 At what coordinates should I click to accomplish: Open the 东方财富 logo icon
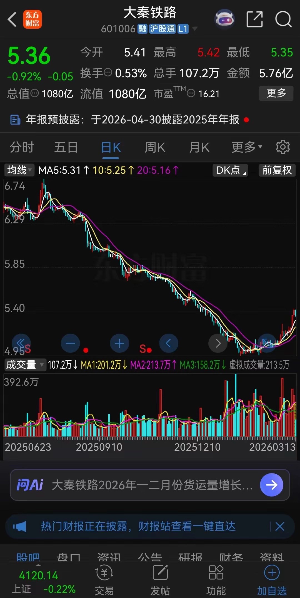coord(32,19)
